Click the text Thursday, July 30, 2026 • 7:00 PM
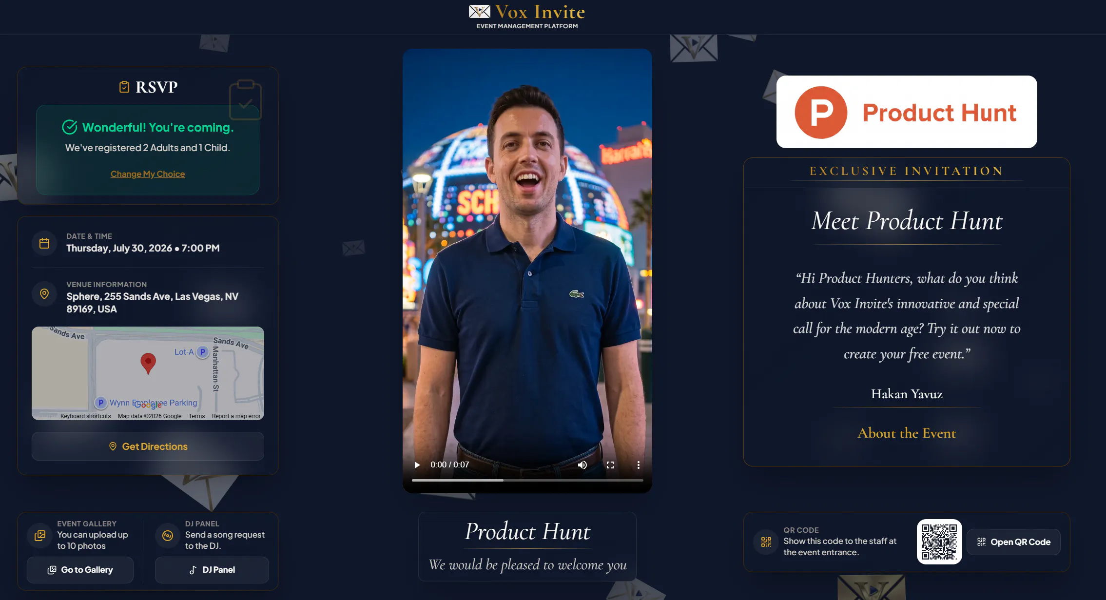Viewport: 1106px width, 600px height. (143, 248)
